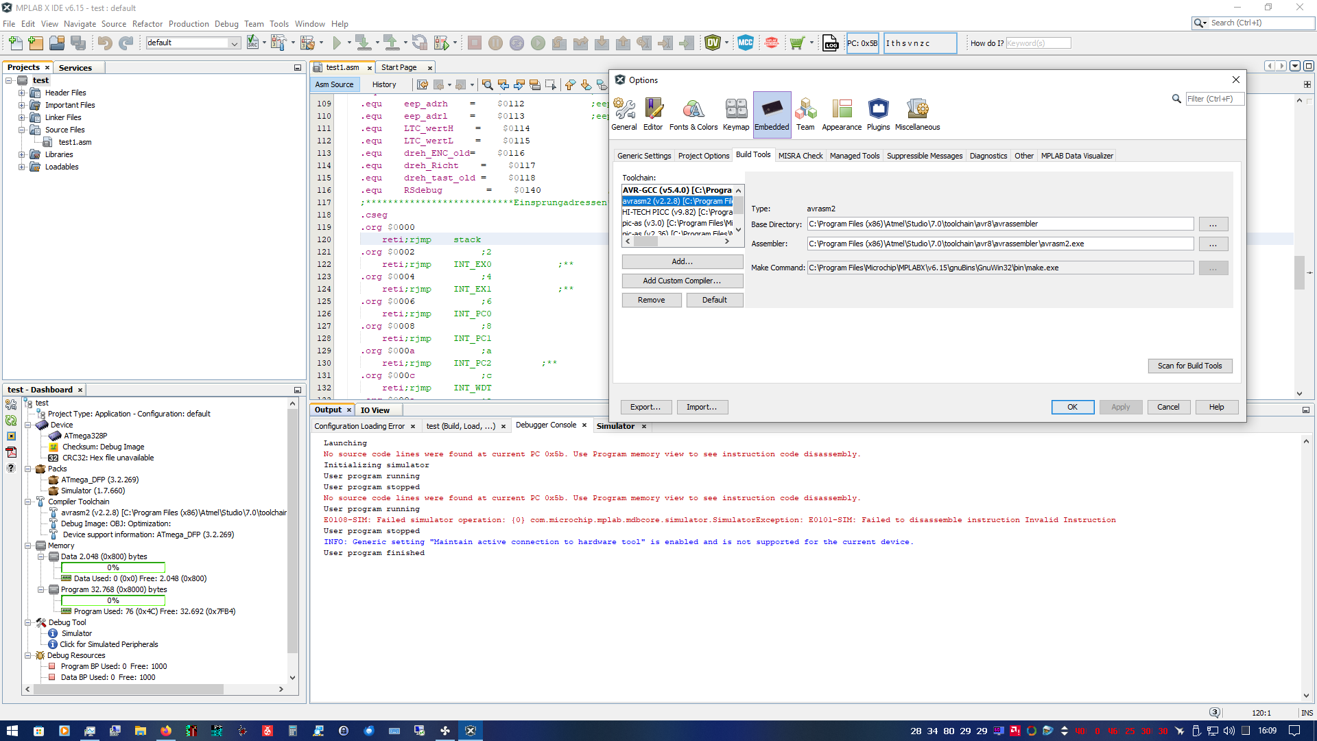Open Fonts & Colors category in Options
The image size is (1317, 741).
click(693, 114)
